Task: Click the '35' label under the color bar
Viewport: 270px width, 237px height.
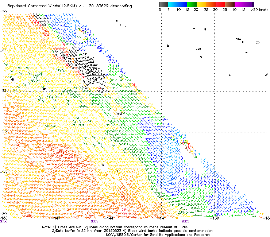Action: (x=225, y=10)
